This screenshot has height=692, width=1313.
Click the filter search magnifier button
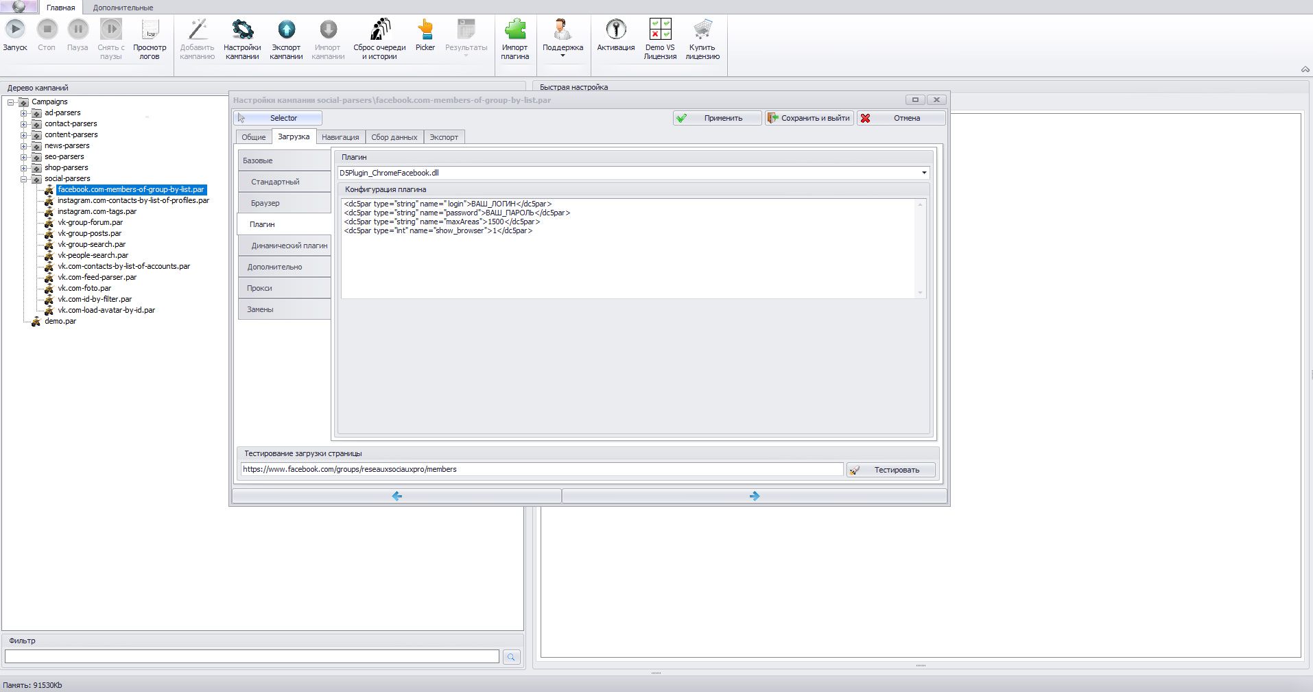click(x=511, y=657)
